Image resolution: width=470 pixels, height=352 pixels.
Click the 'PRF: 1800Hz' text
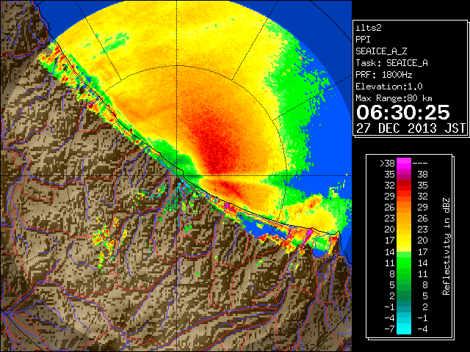coord(383,75)
